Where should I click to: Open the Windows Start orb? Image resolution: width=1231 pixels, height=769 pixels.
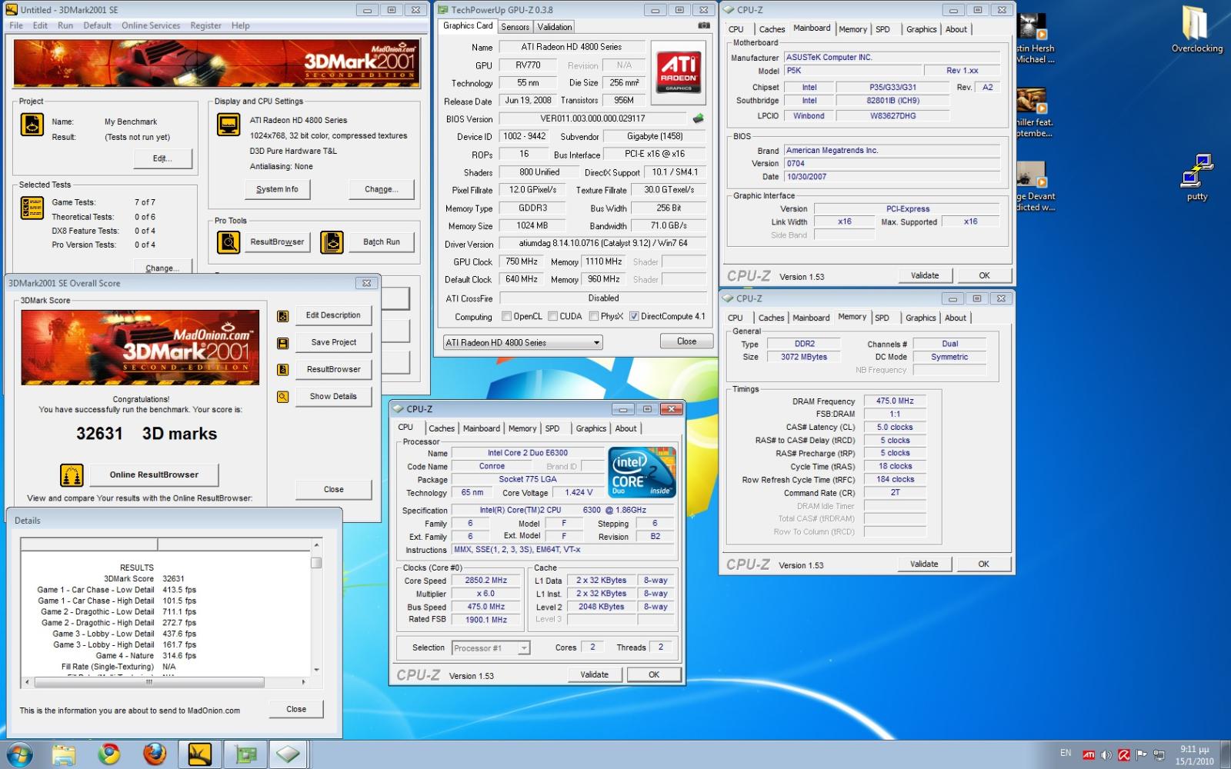point(18,754)
